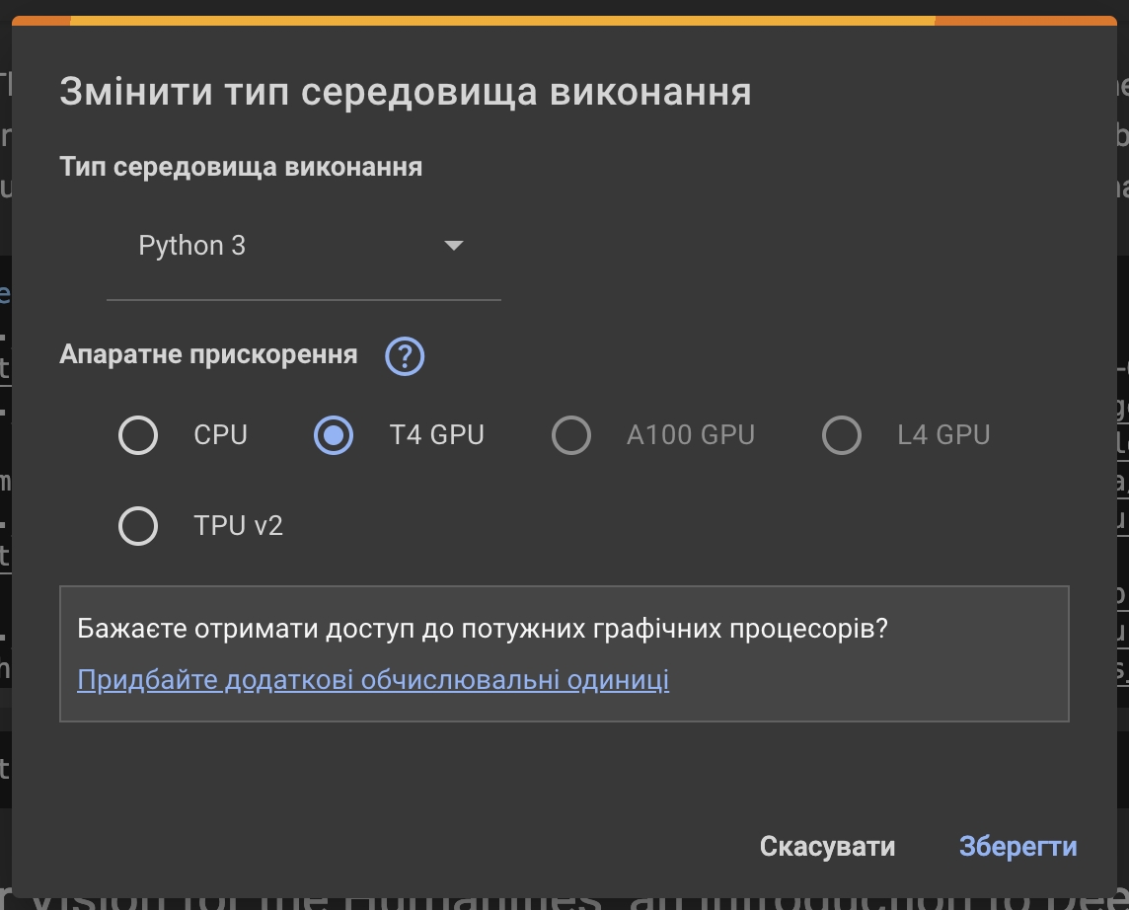
Task: Click the "Тип середовища виконання" field label
Action: coord(241,167)
